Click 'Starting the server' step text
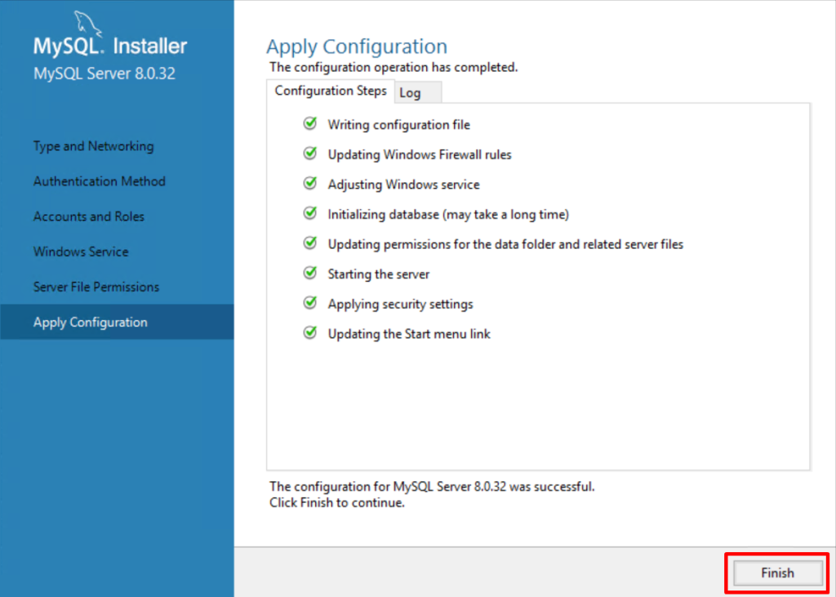836x597 pixels. point(379,274)
